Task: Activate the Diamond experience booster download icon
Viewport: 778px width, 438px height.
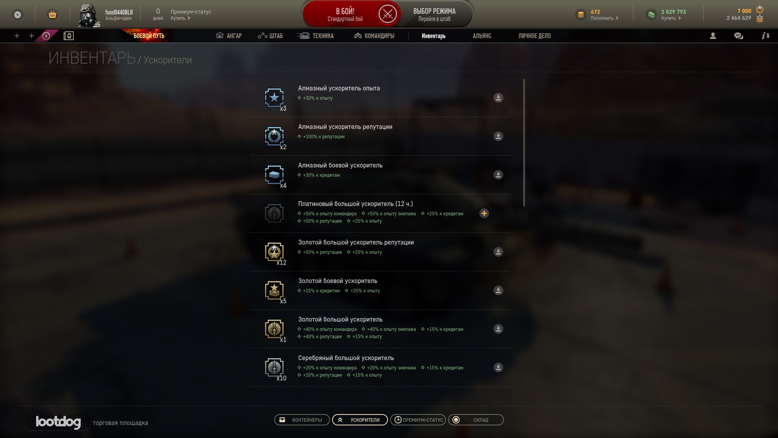Action: coord(498,98)
